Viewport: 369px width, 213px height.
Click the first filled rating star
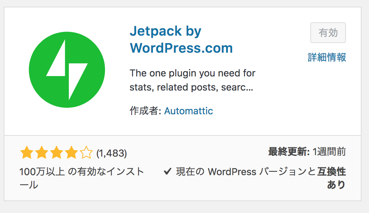[x=26, y=153]
